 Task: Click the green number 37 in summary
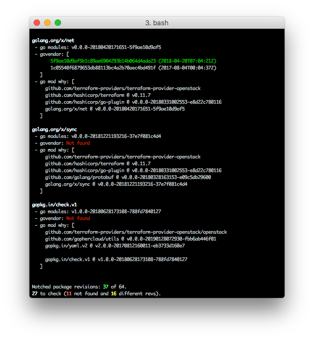click(x=106, y=287)
